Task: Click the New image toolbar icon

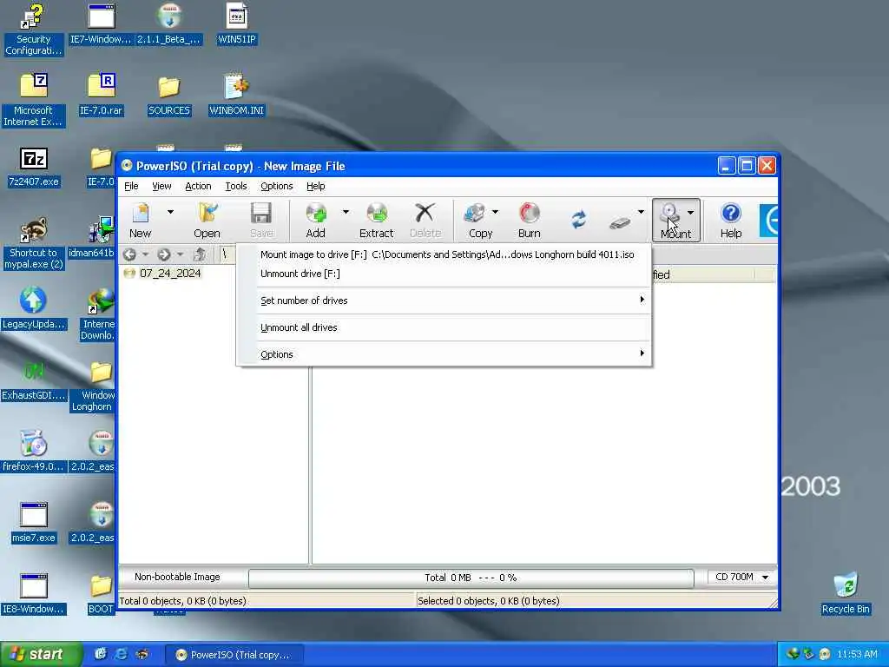Action: click(140, 220)
